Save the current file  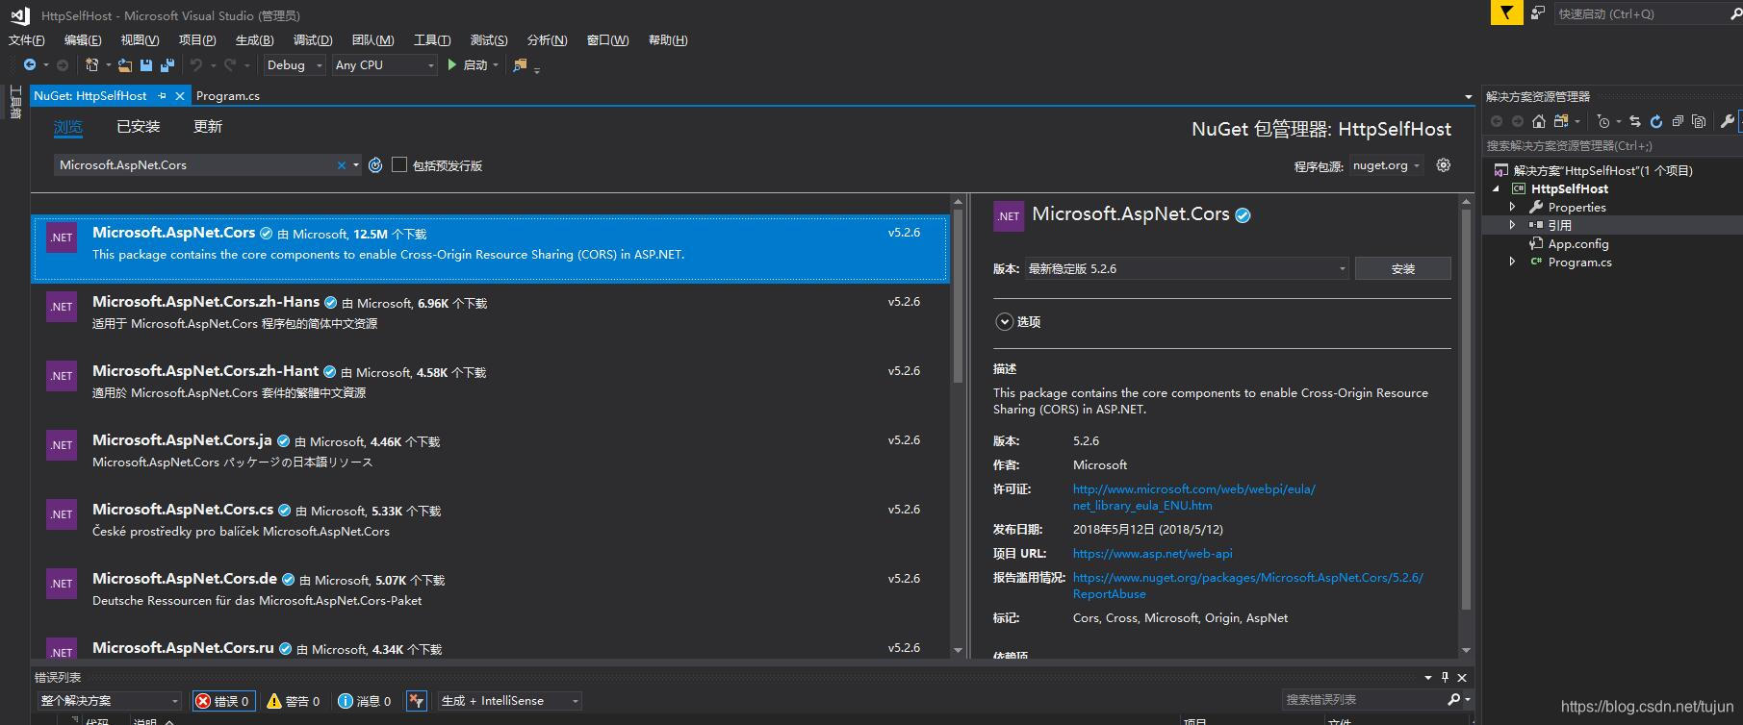click(146, 64)
